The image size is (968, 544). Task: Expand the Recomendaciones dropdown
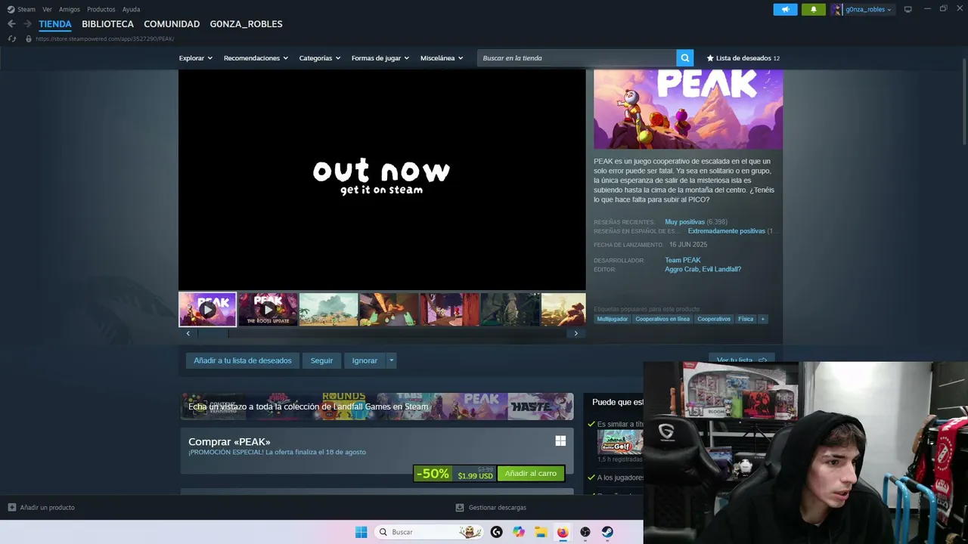tap(256, 58)
